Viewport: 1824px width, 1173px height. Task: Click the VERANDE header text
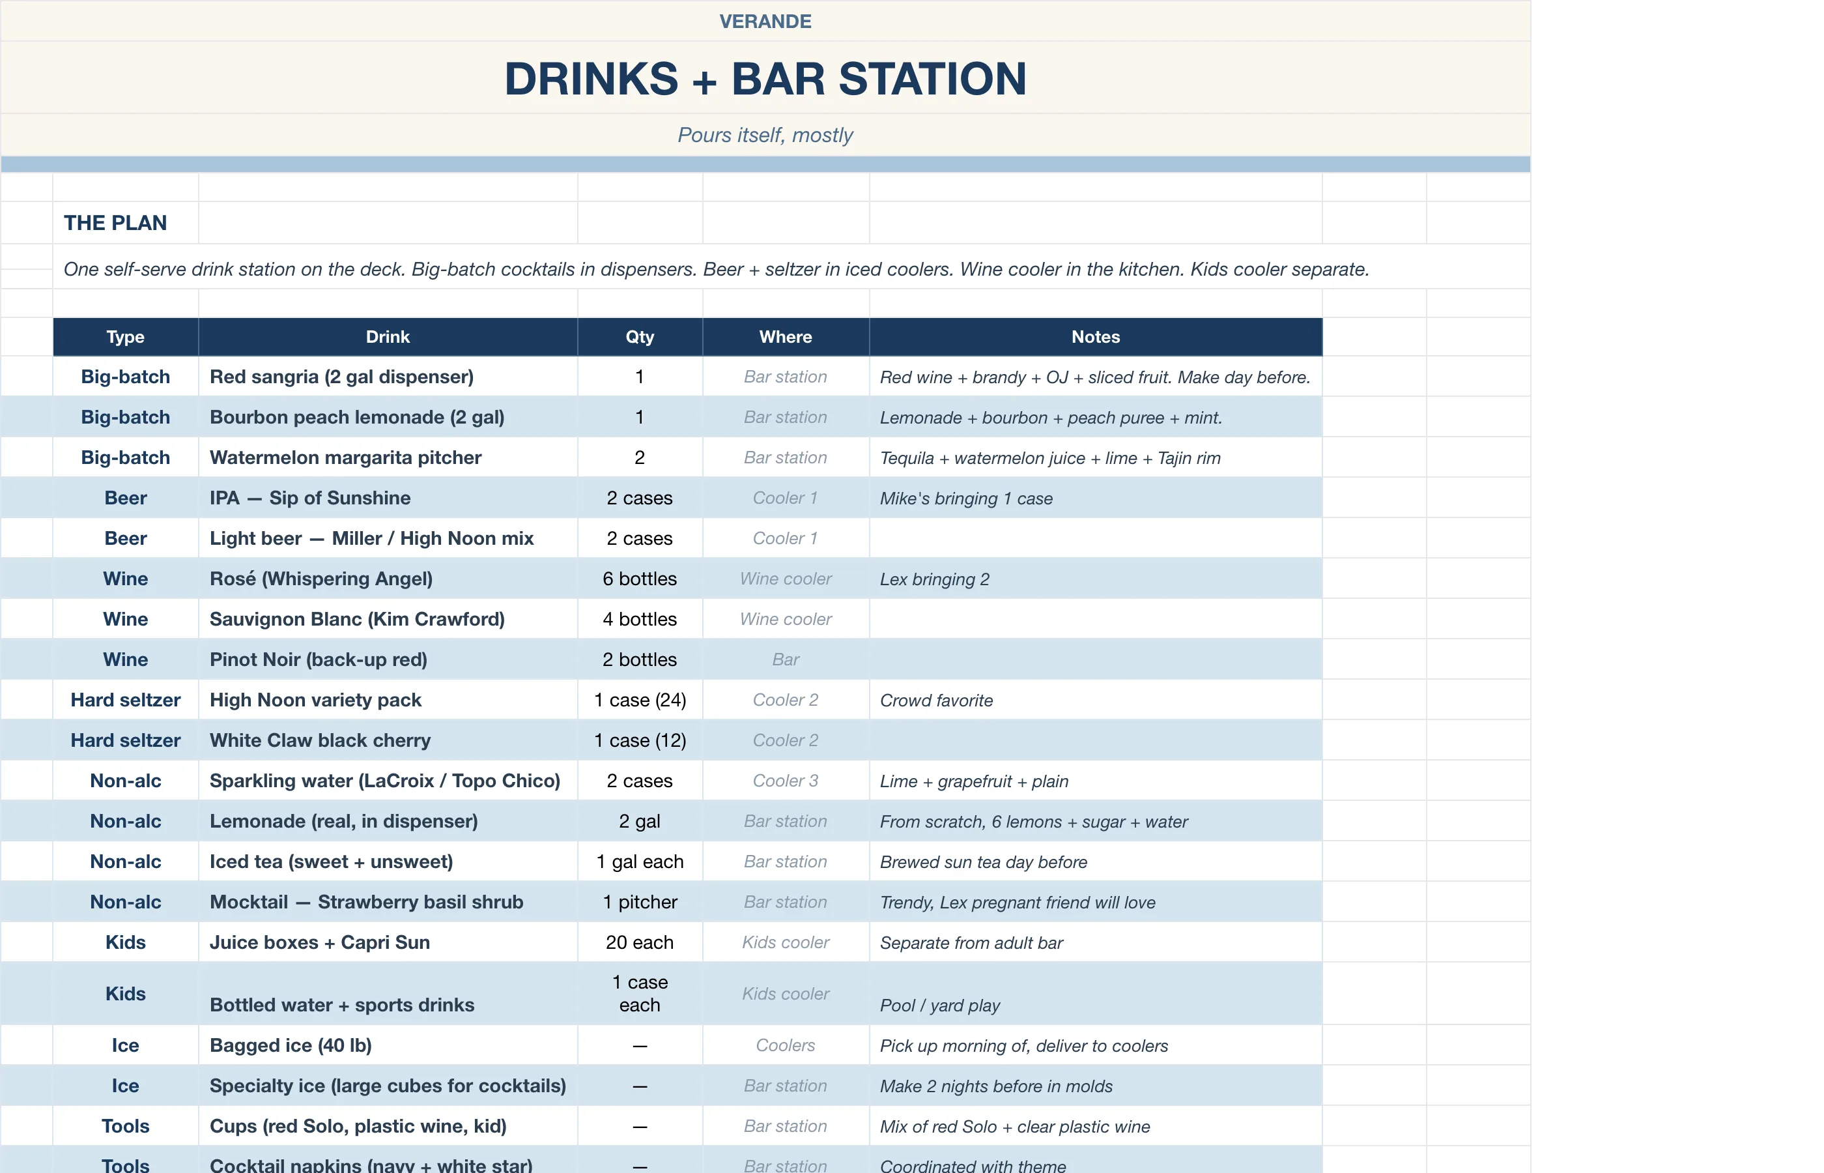coord(765,22)
